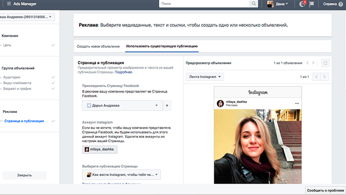Screen dimensions: 346x195
Task: Go to Цель in the sidebar
Action: (7, 45)
